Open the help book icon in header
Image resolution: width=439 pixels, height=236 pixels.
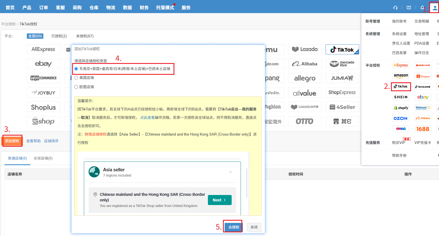click(x=409, y=8)
